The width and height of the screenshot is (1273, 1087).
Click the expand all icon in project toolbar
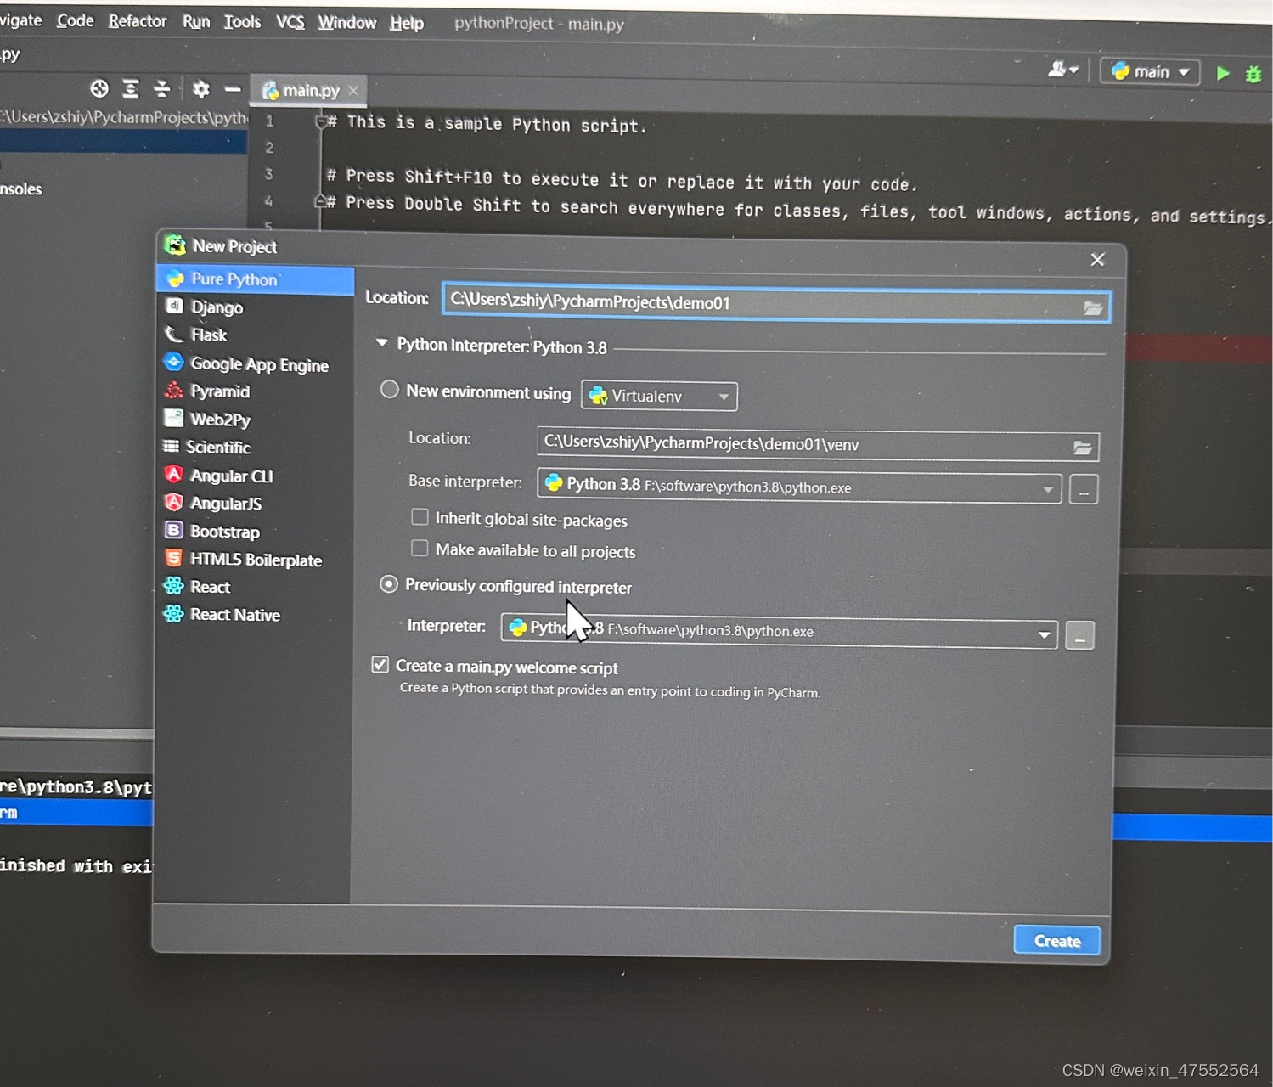131,88
